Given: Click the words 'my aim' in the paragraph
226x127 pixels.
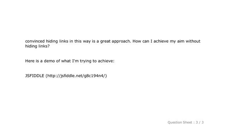Looking at the screenshot, I should 177,41.
